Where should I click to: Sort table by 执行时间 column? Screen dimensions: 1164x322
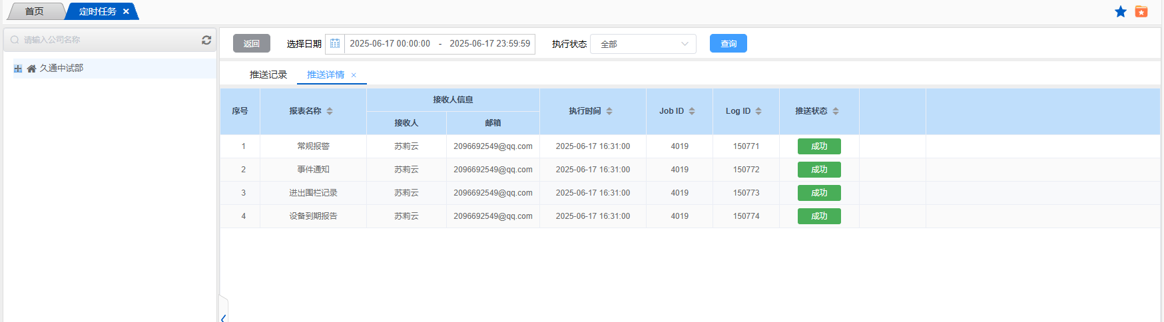click(x=609, y=111)
